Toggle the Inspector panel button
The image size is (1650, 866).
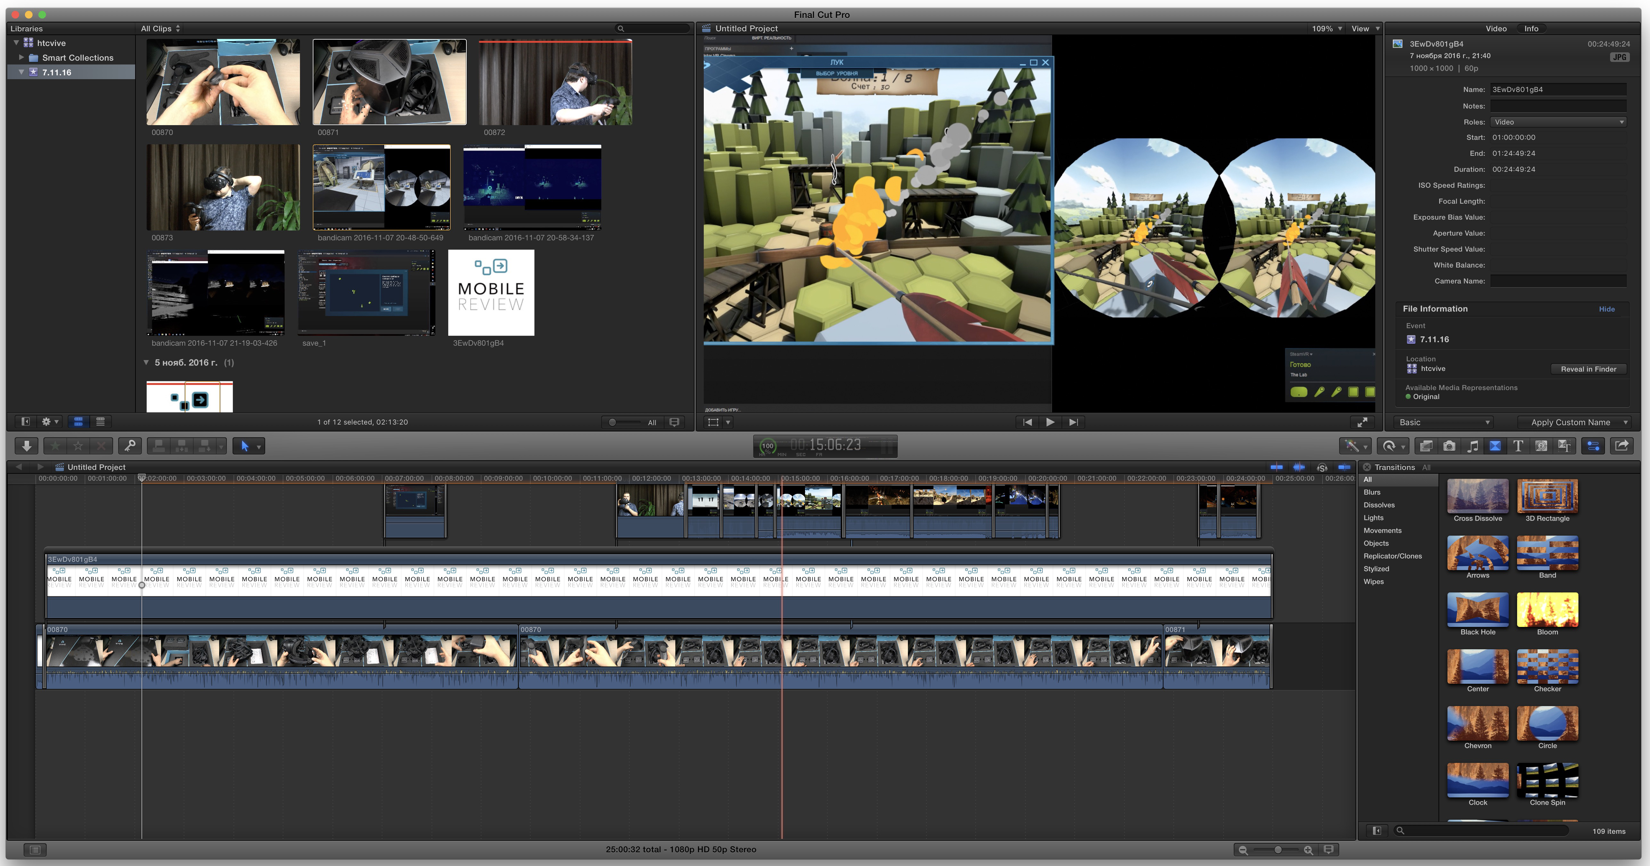click(1593, 446)
